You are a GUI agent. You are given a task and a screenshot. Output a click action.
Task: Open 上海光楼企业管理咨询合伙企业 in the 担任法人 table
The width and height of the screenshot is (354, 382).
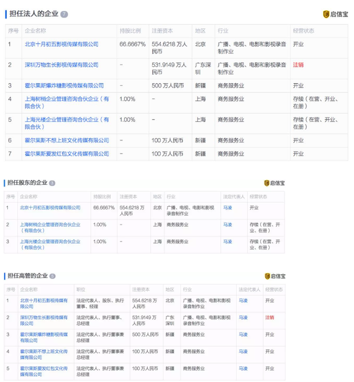(67, 123)
